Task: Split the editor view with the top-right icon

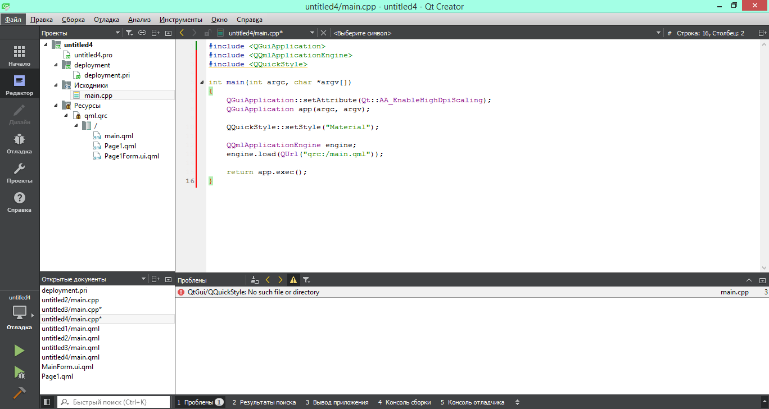Action: (x=762, y=33)
